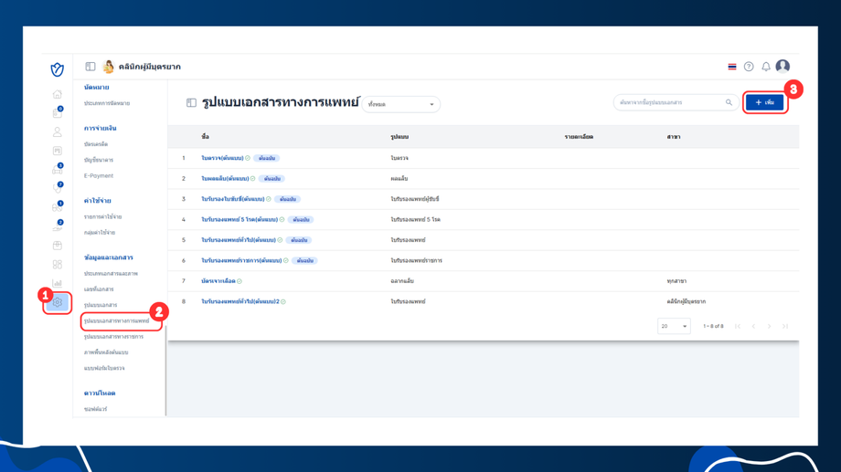Viewport: 841px width, 472px height.
Task: Select แบบฟอร์มใบตรวจ menu item
Action: point(104,369)
